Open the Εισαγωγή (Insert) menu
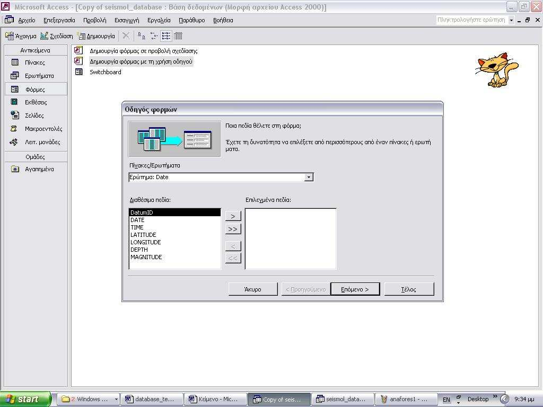Screen dimensions: 543x407 click(x=127, y=21)
